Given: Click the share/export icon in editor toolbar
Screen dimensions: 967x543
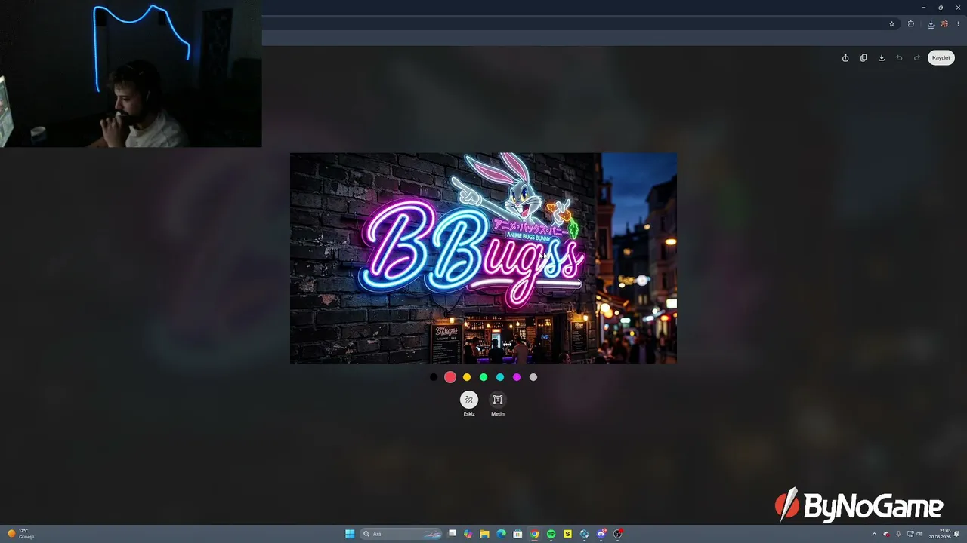Looking at the screenshot, I should pos(845,58).
